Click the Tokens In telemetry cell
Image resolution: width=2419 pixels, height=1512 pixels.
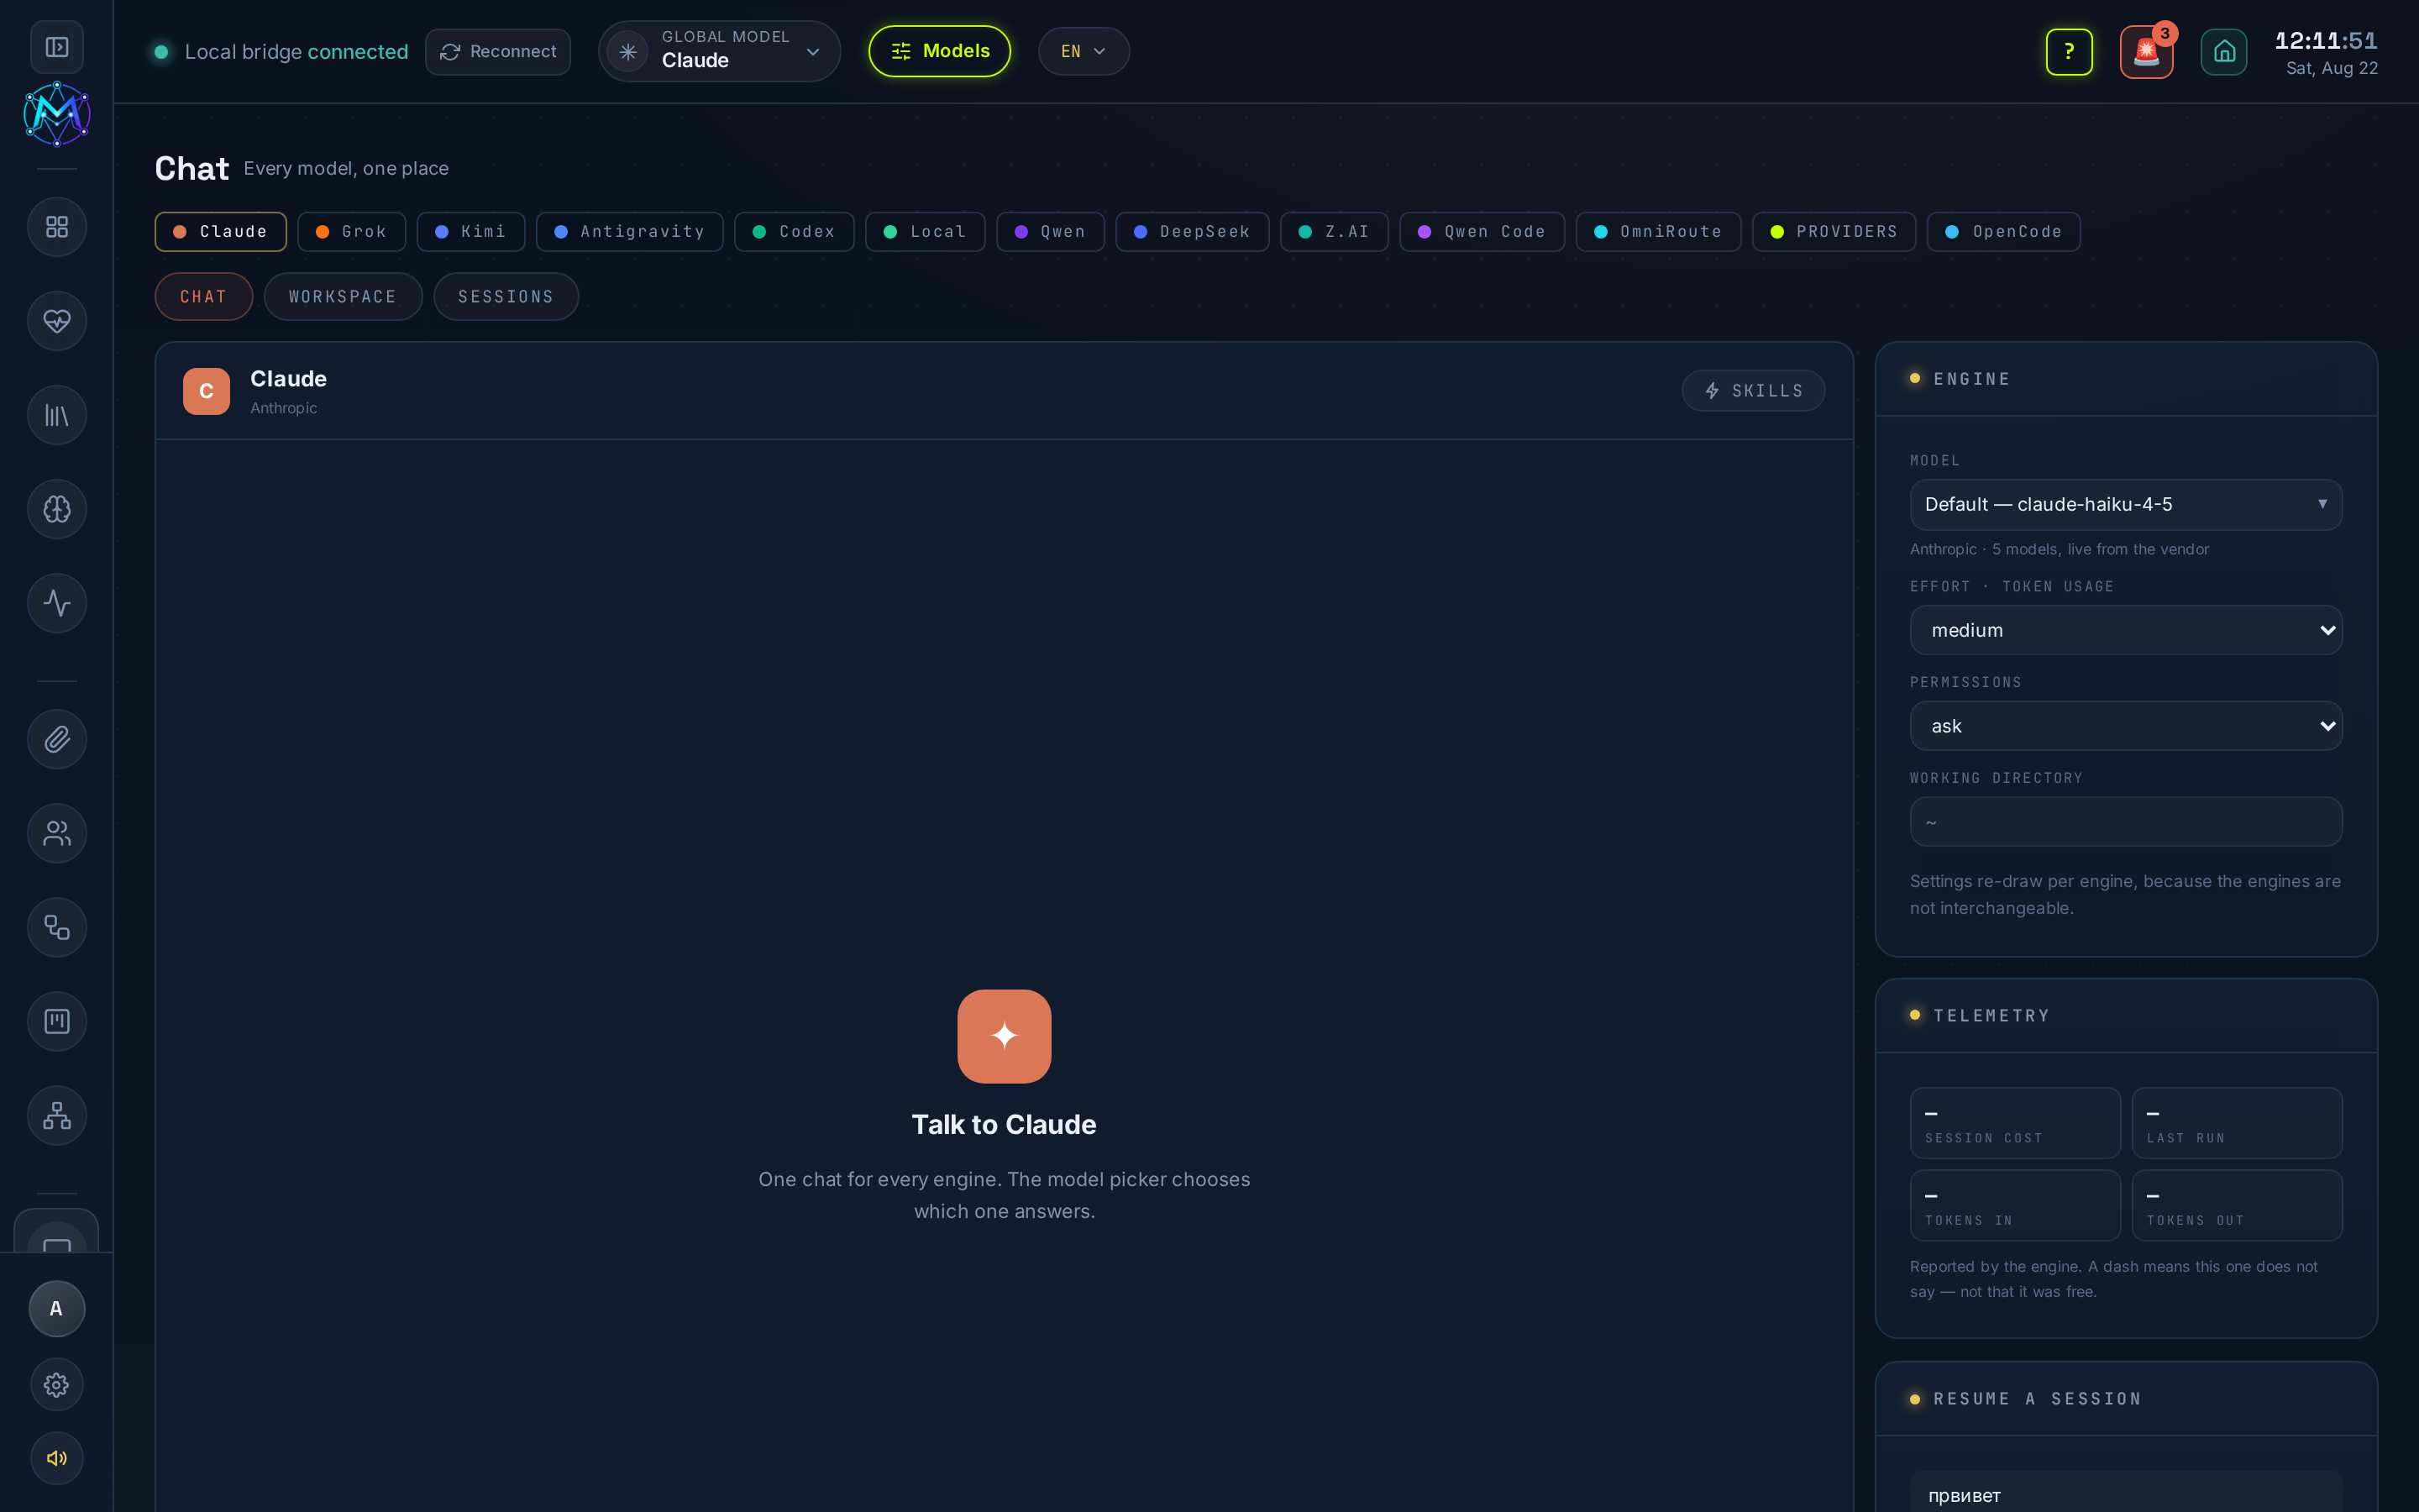click(2015, 1205)
